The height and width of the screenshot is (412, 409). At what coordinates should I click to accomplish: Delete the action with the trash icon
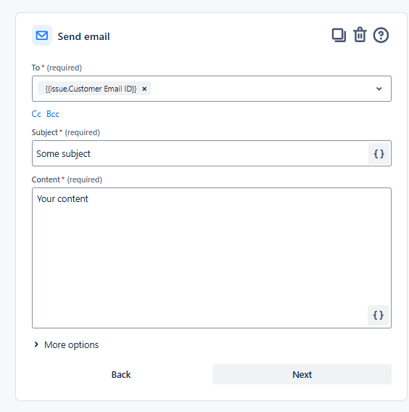(360, 35)
